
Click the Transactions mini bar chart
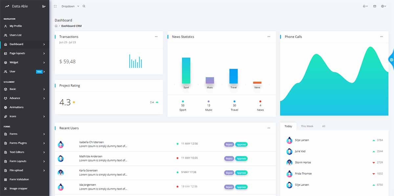click(136, 61)
